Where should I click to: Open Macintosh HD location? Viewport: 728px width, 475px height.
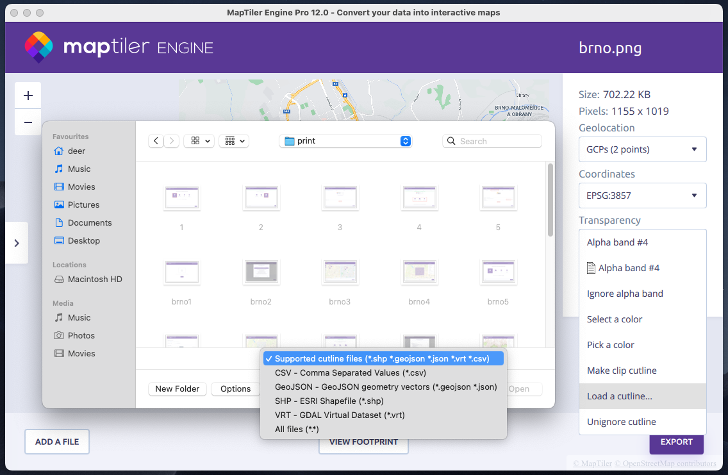coord(95,279)
